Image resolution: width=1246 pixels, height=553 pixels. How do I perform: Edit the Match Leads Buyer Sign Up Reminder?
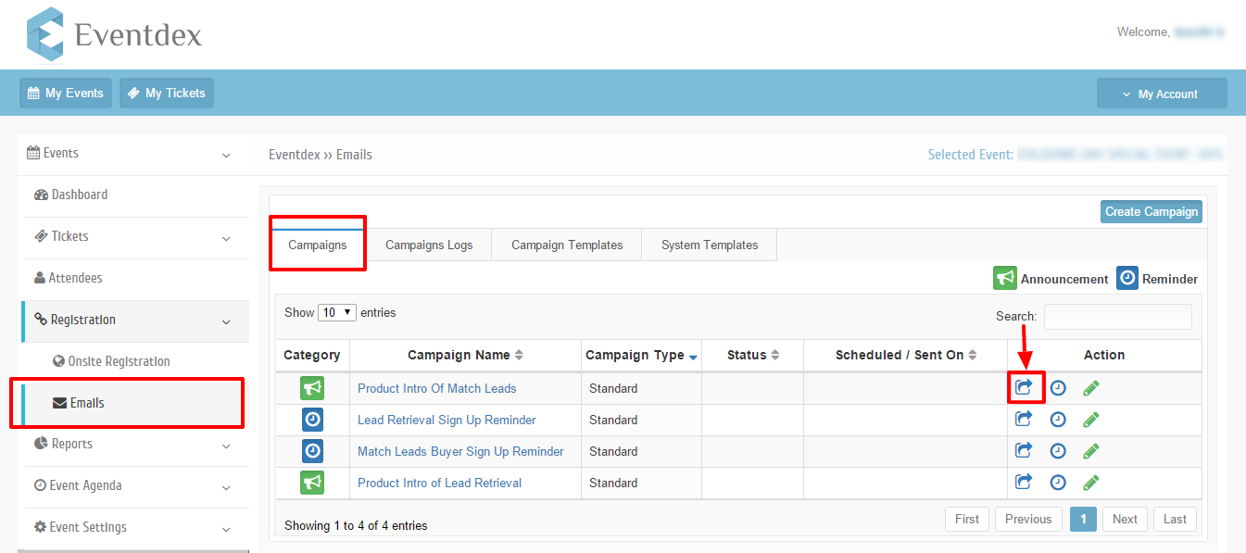(x=1091, y=451)
